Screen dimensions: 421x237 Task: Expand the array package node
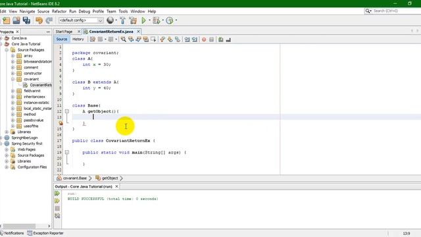12,55
